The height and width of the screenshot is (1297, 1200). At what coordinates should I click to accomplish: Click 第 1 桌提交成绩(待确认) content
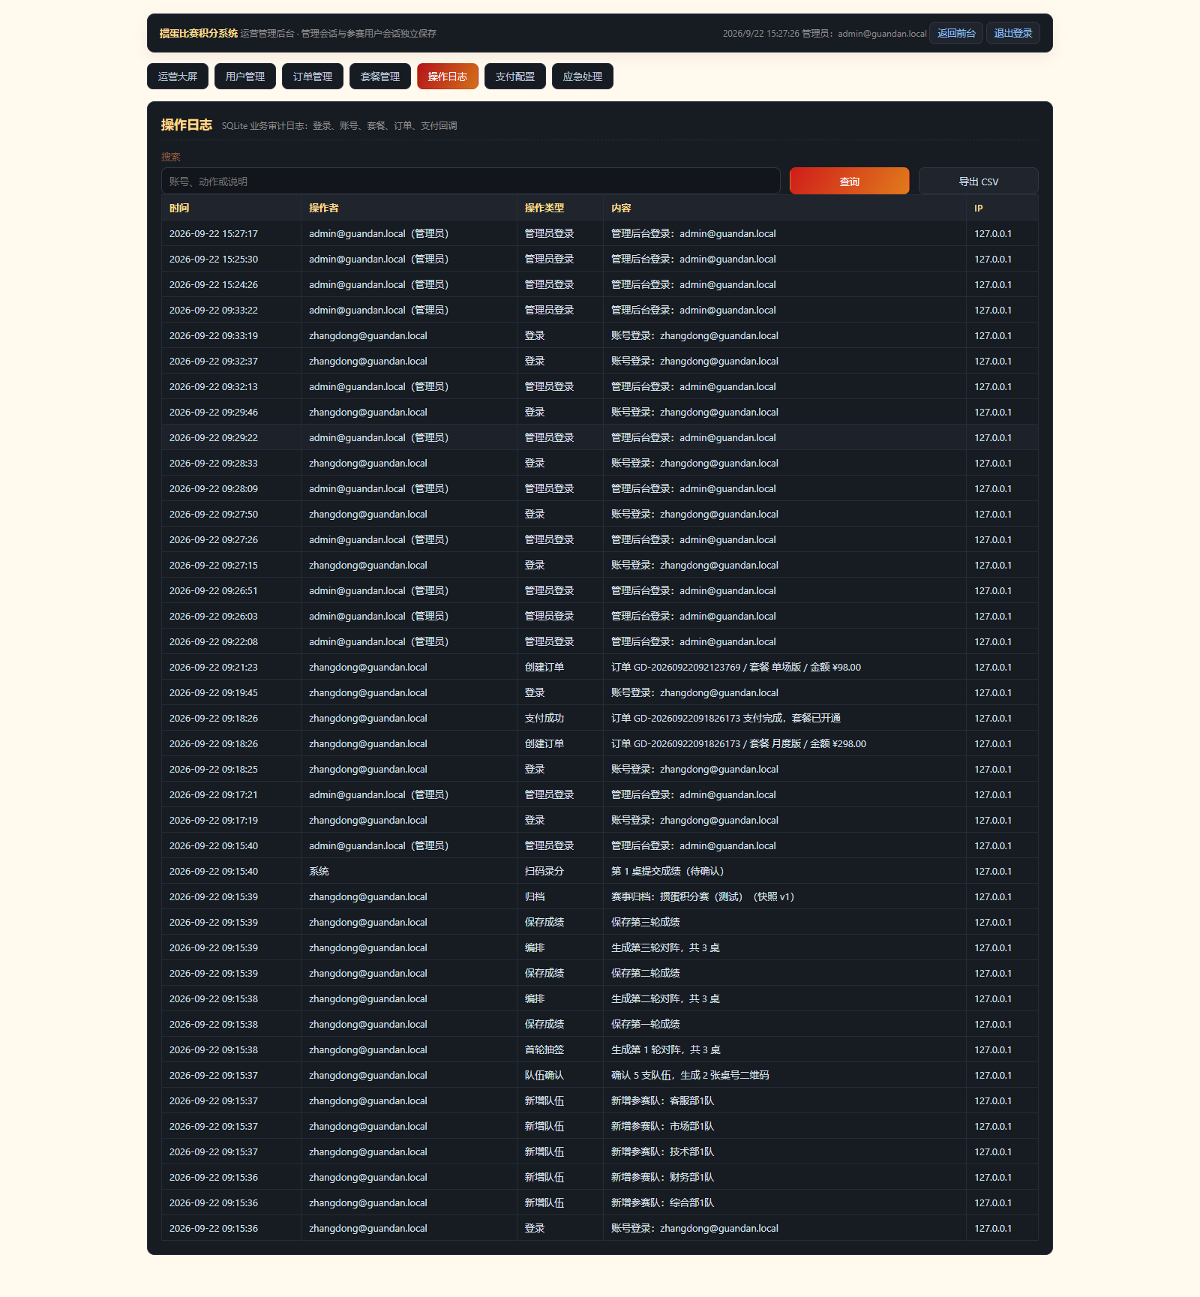pos(667,871)
